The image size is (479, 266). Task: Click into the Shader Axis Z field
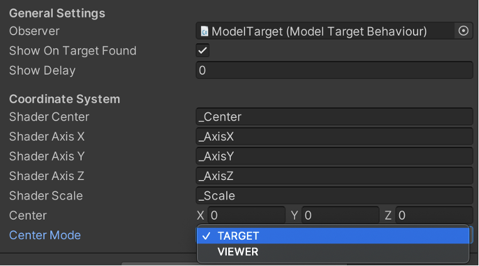[334, 176]
